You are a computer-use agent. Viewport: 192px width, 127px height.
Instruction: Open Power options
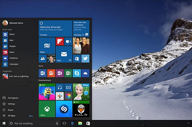[x=8, y=110]
